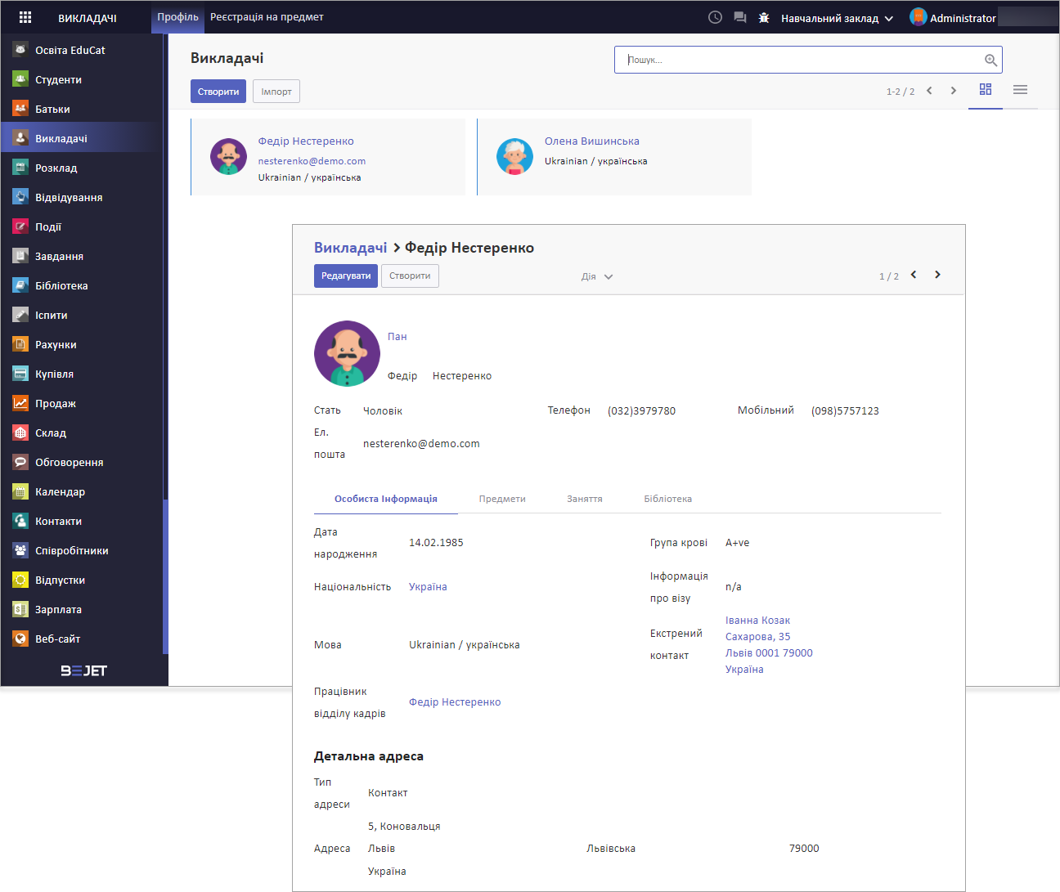This screenshot has width=1060, height=892.
Task: Open Рахунки in sidebar
Action: click(82, 344)
